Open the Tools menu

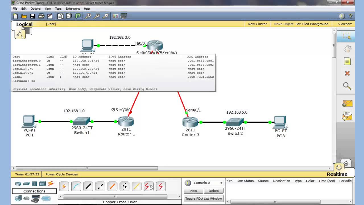click(58, 9)
